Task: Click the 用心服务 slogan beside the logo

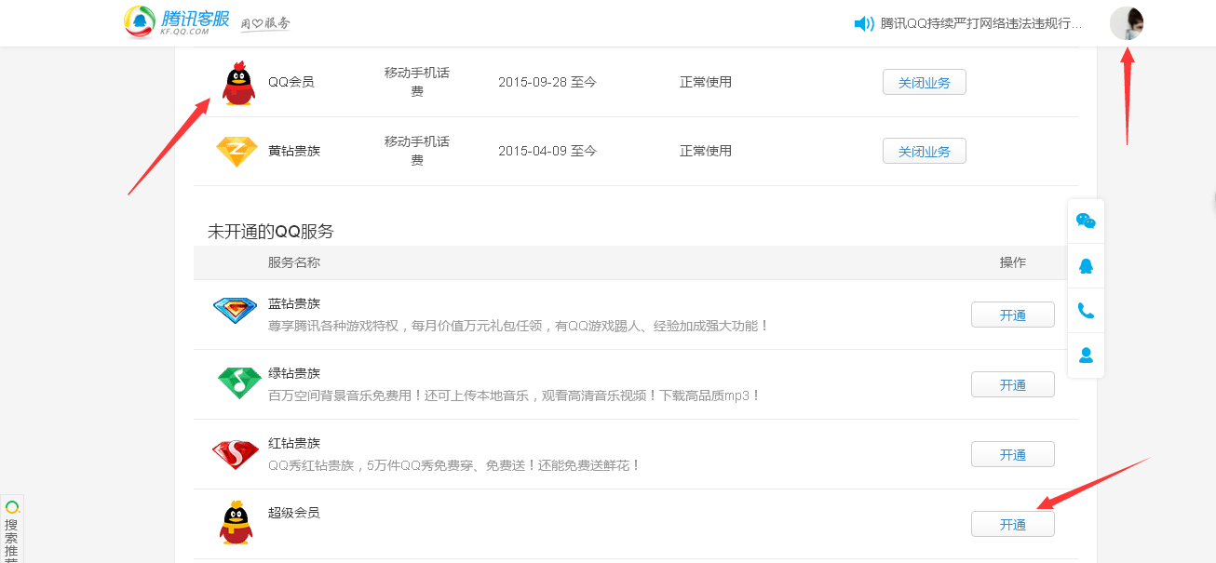Action: [x=265, y=23]
